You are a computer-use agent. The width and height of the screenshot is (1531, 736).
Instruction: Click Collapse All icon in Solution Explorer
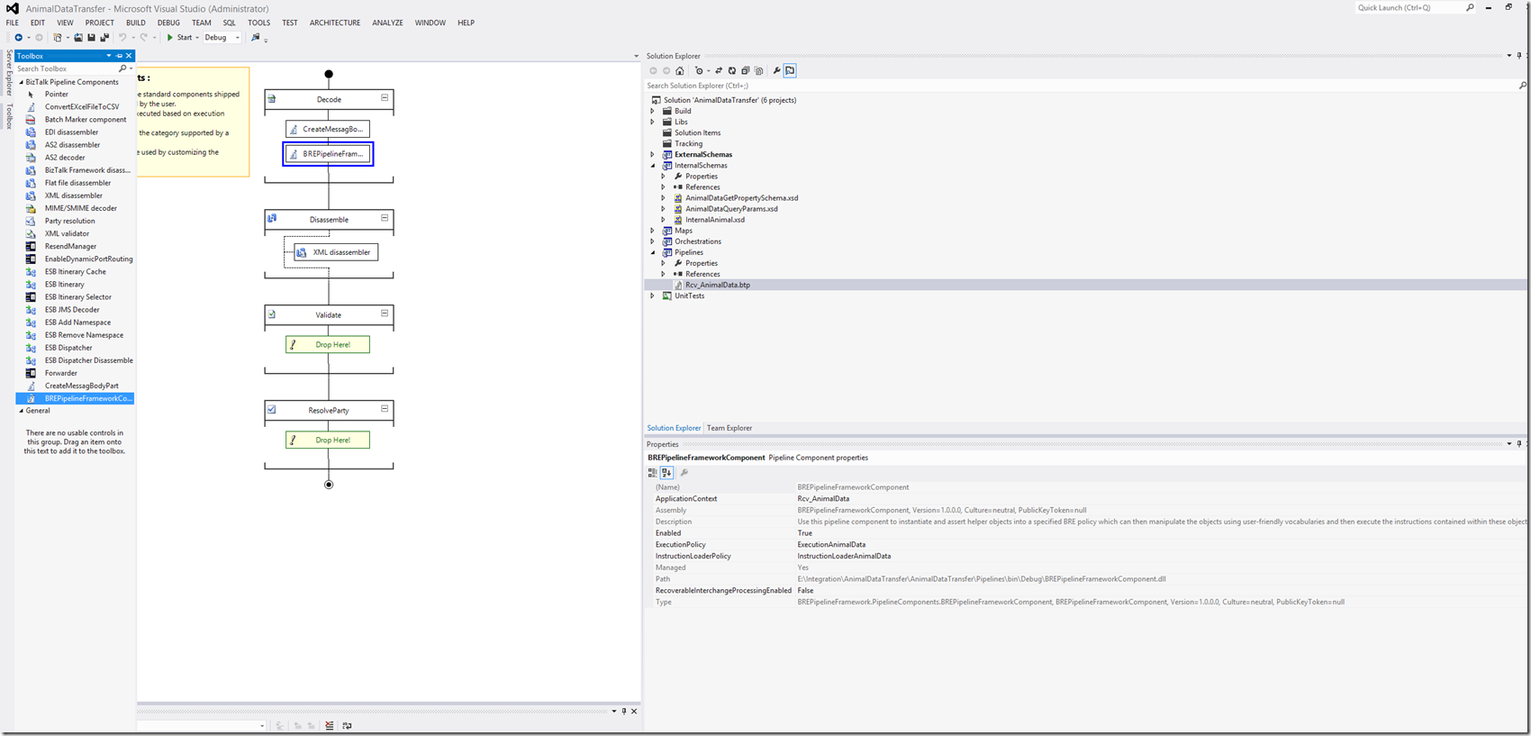(x=746, y=70)
